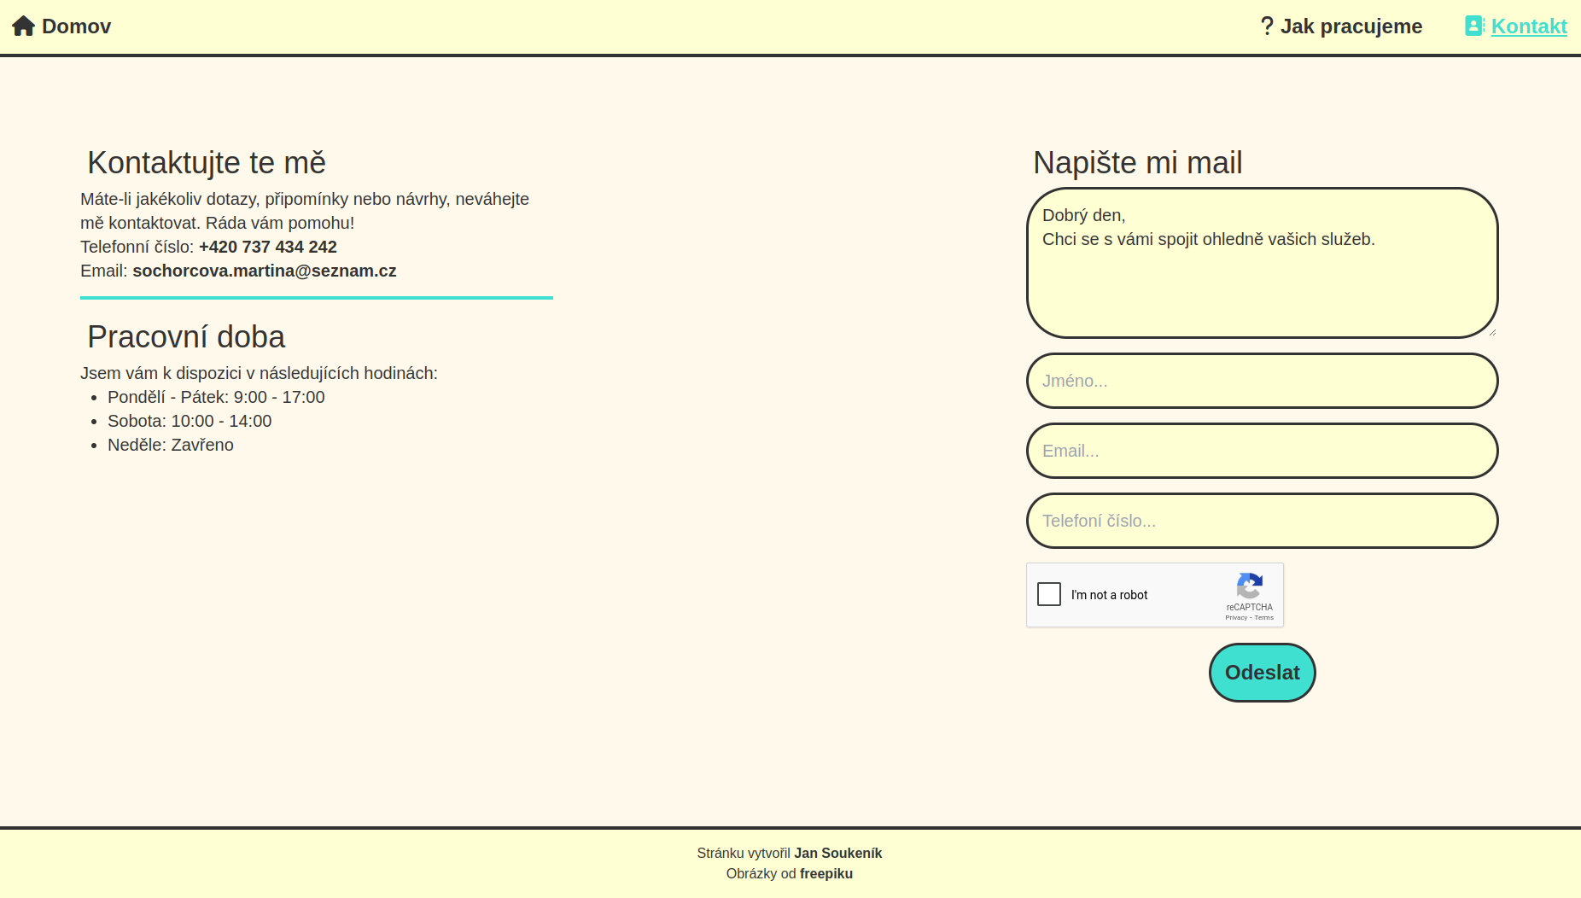Open the reCAPTCHA Terms link
The image size is (1581, 898).
pyautogui.click(x=1264, y=618)
